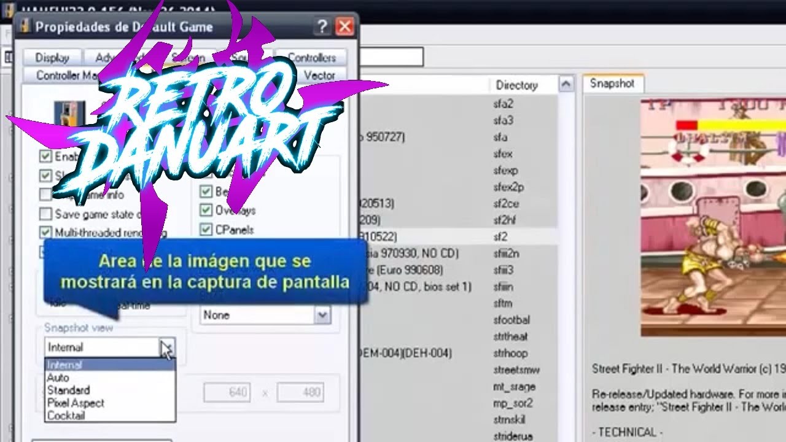
Task: Select the strhoop directory row
Action: pyautogui.click(x=510, y=353)
